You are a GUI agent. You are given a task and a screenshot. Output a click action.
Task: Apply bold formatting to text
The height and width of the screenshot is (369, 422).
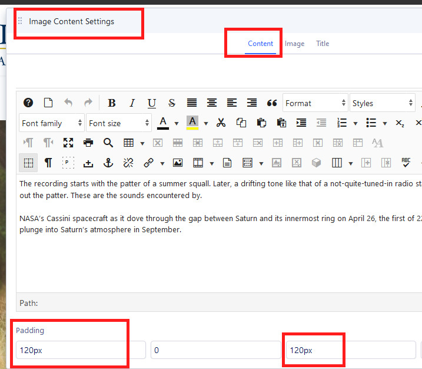[x=112, y=103]
